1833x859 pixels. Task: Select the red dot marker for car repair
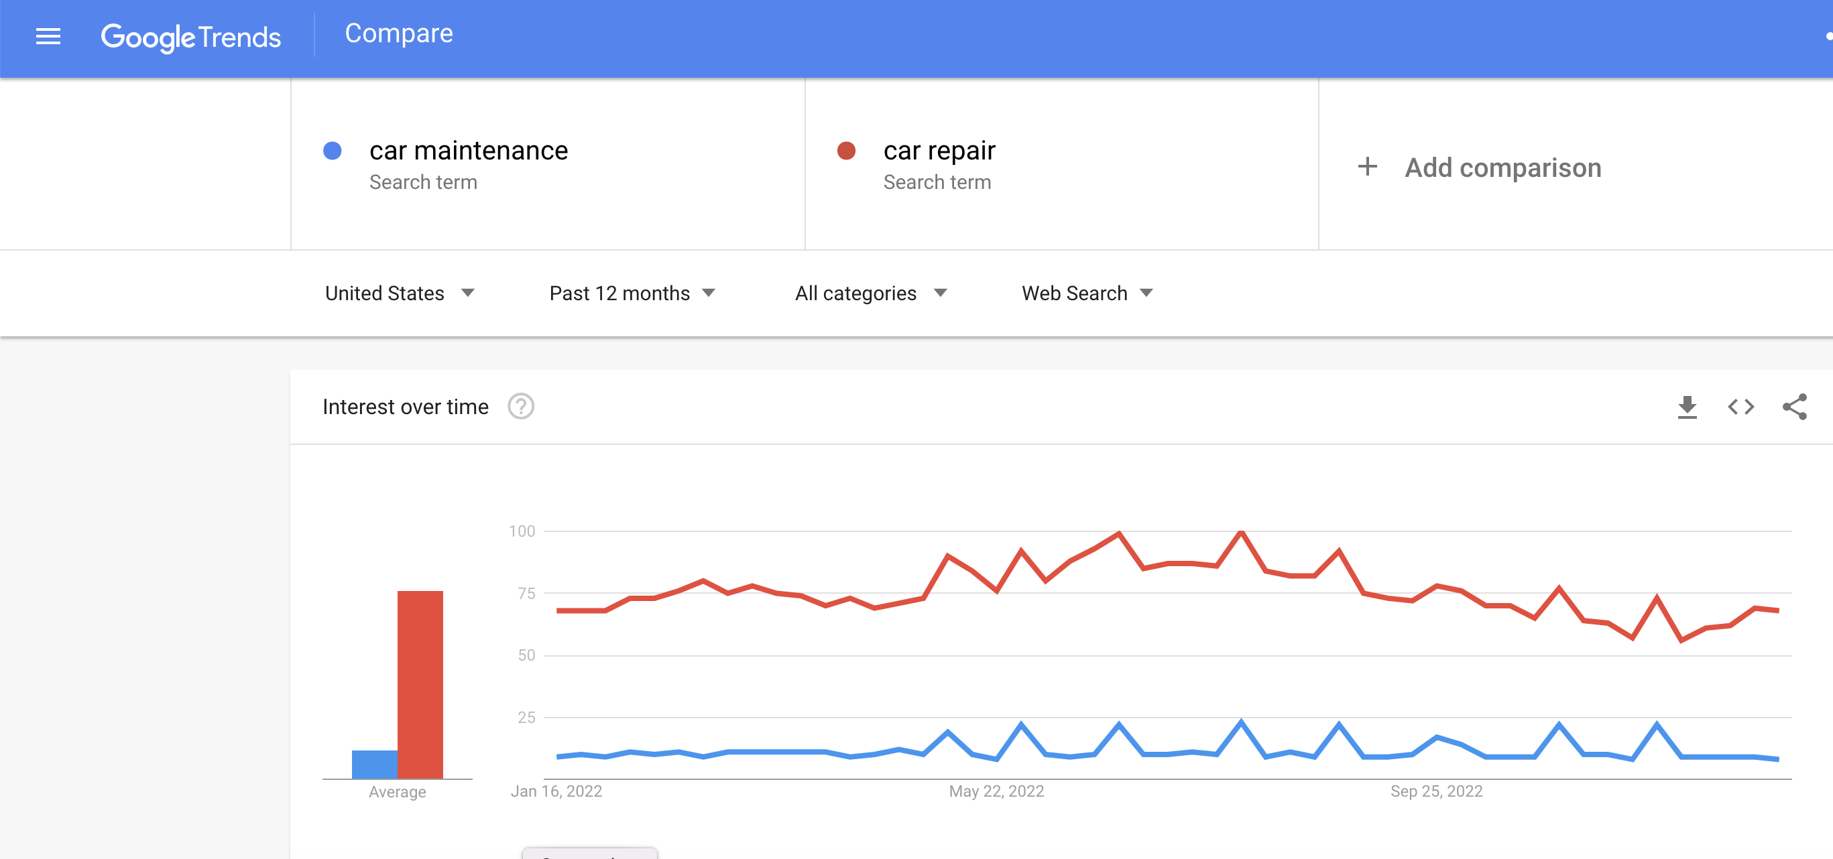click(845, 150)
